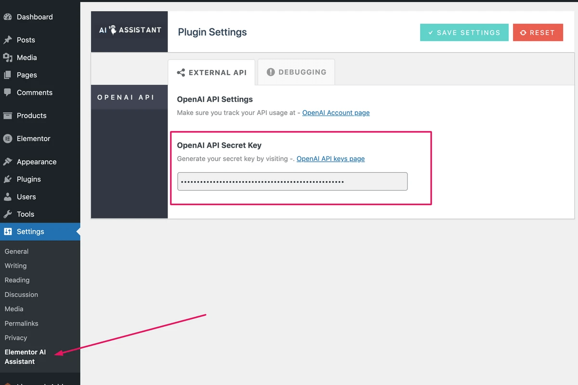Click the Appearance paintbrush icon
The width and height of the screenshot is (578, 385).
[x=7, y=162]
